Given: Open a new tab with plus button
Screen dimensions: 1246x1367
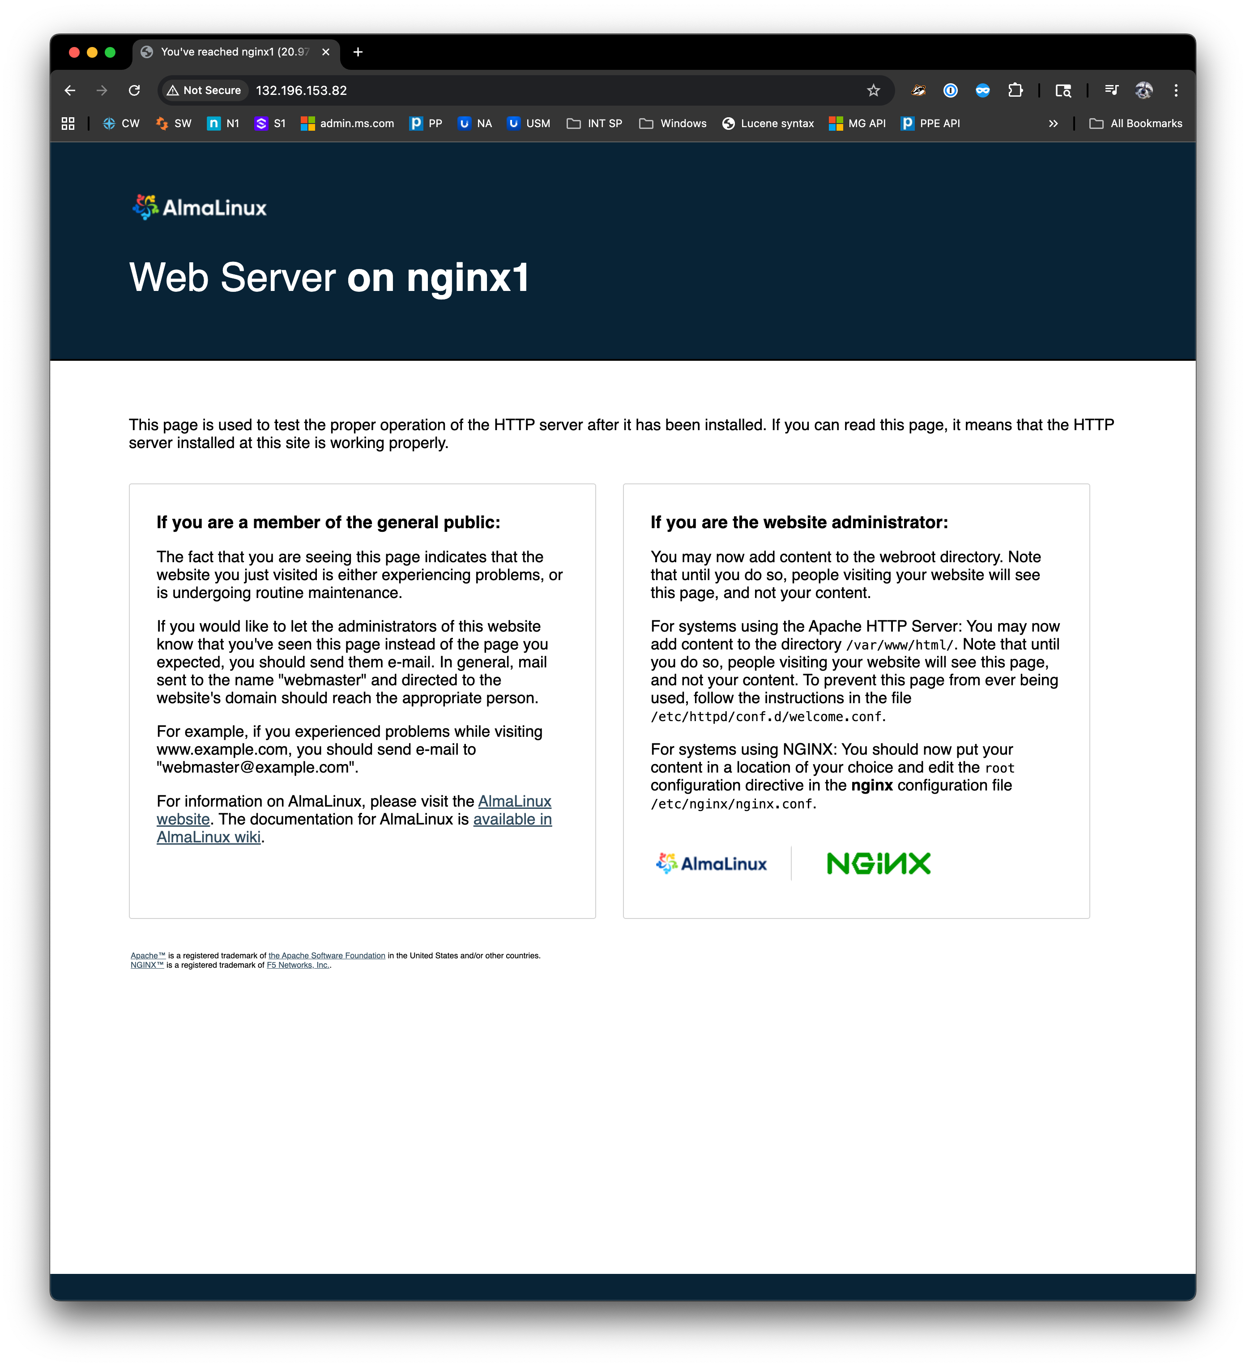Looking at the screenshot, I should pyautogui.click(x=358, y=52).
